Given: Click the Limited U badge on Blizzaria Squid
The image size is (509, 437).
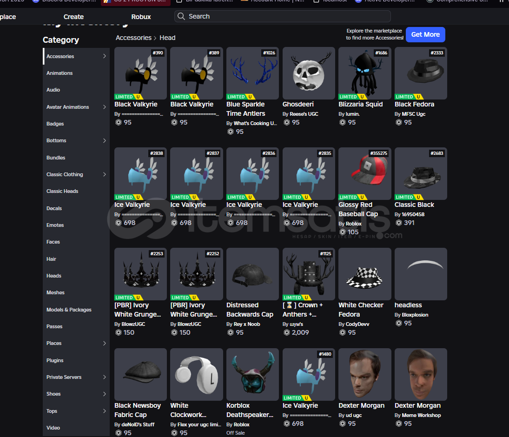Looking at the screenshot, I should pyautogui.click(x=353, y=97).
